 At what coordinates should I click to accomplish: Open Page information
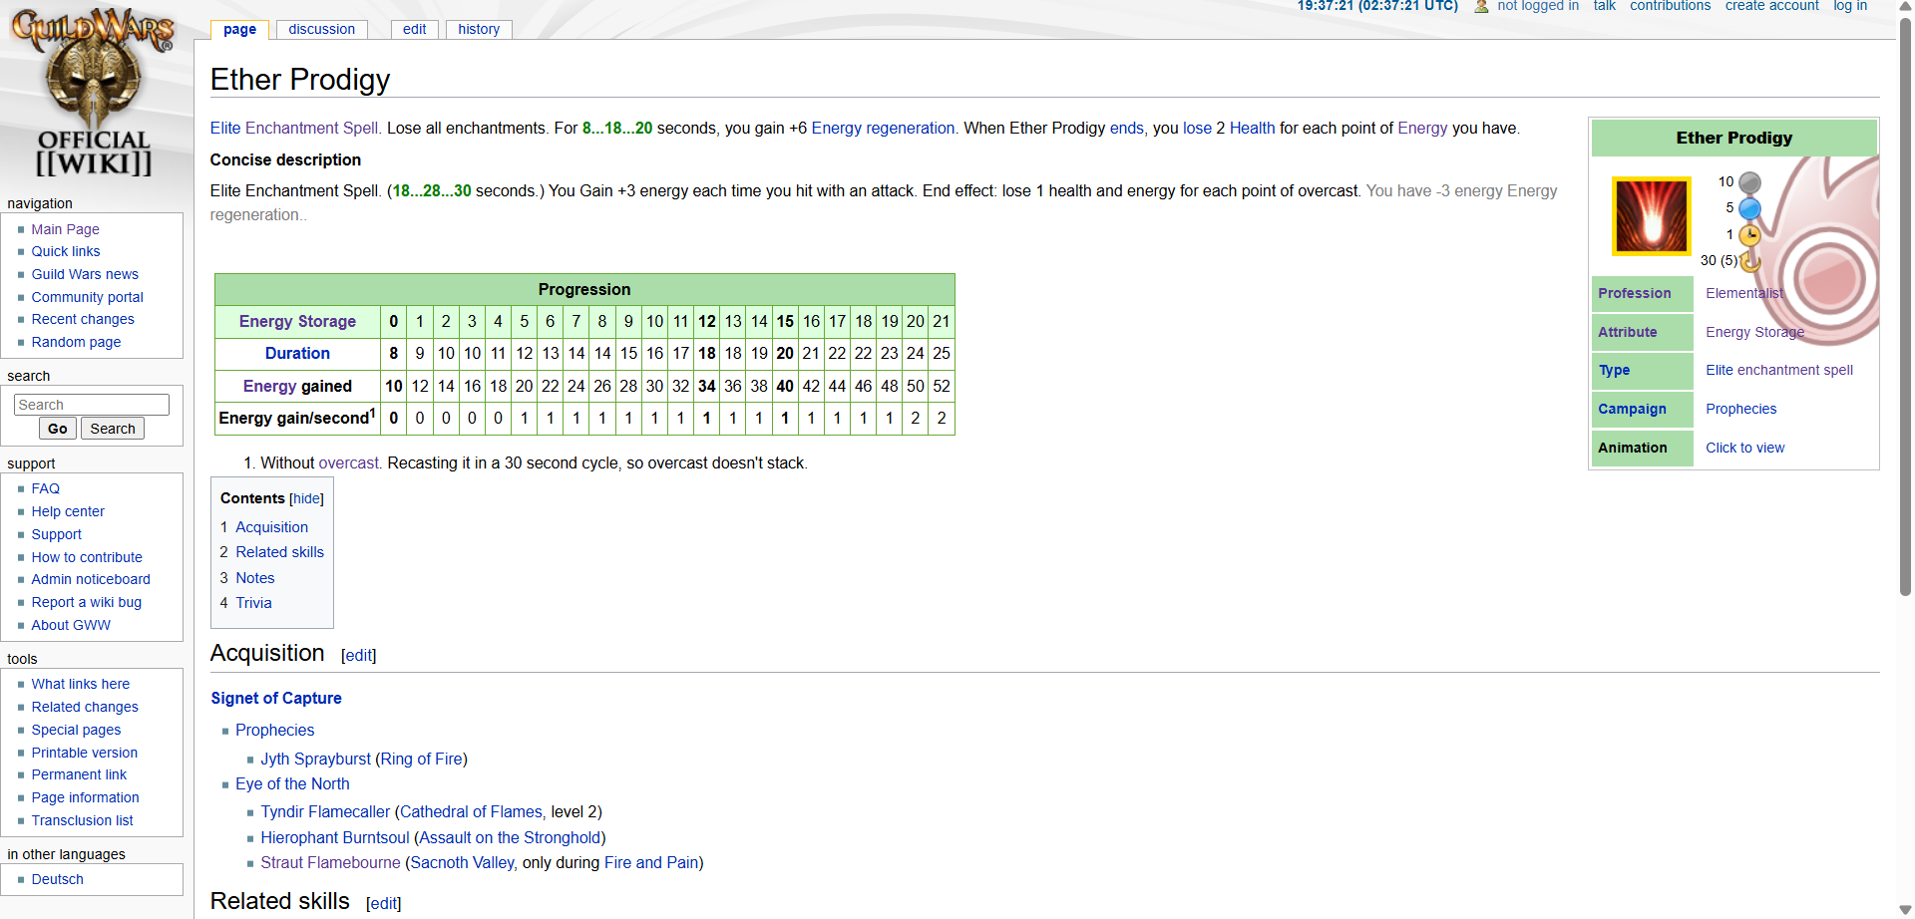click(x=86, y=797)
